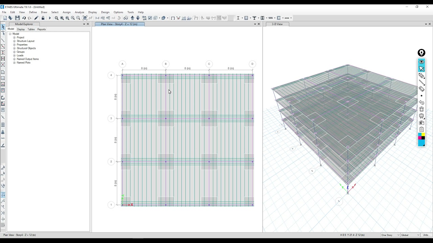433x243 pixels.
Task: Click the Run Analysis play icon
Action: (50, 18)
